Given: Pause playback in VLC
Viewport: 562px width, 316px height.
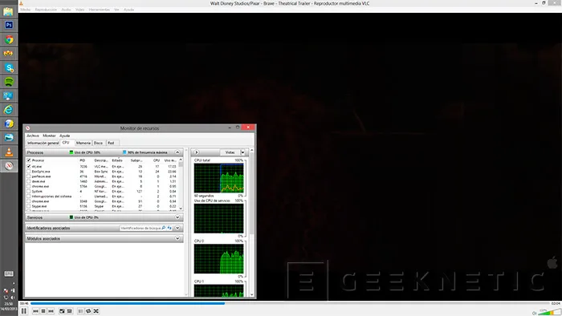Looking at the screenshot, I should [x=23, y=311].
